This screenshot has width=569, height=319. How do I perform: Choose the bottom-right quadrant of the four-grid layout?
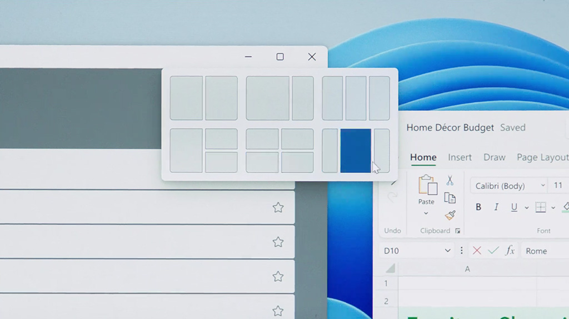coord(298,163)
